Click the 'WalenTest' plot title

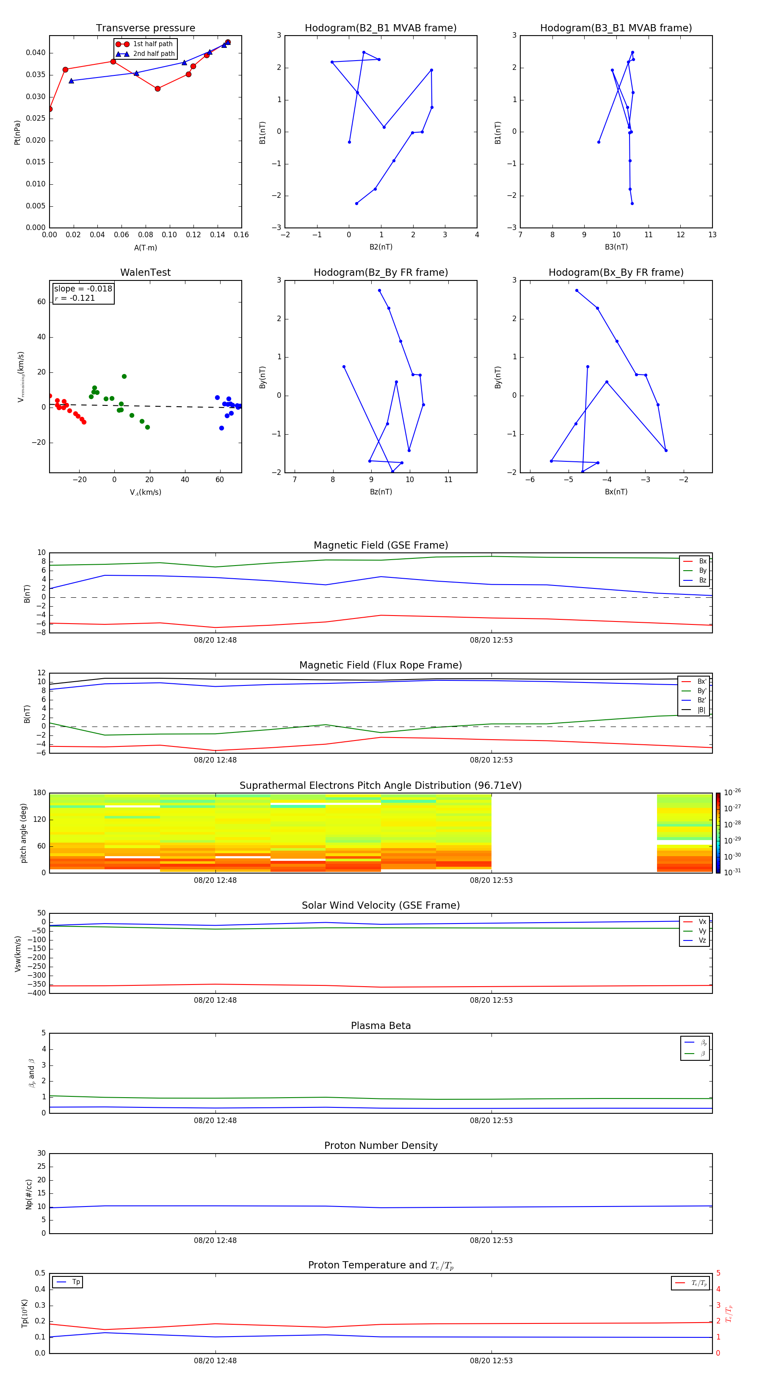(145, 272)
